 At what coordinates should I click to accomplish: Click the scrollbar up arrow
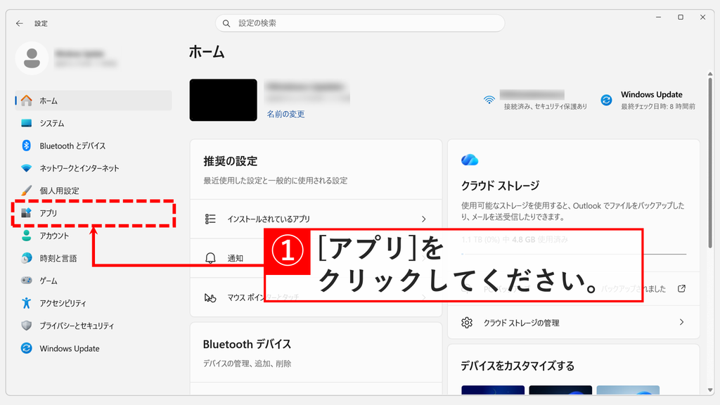click(x=710, y=74)
